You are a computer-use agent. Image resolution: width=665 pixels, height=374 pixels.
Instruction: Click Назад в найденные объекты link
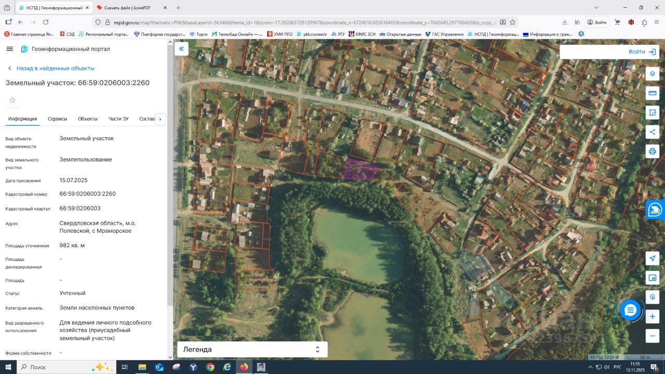pos(51,68)
